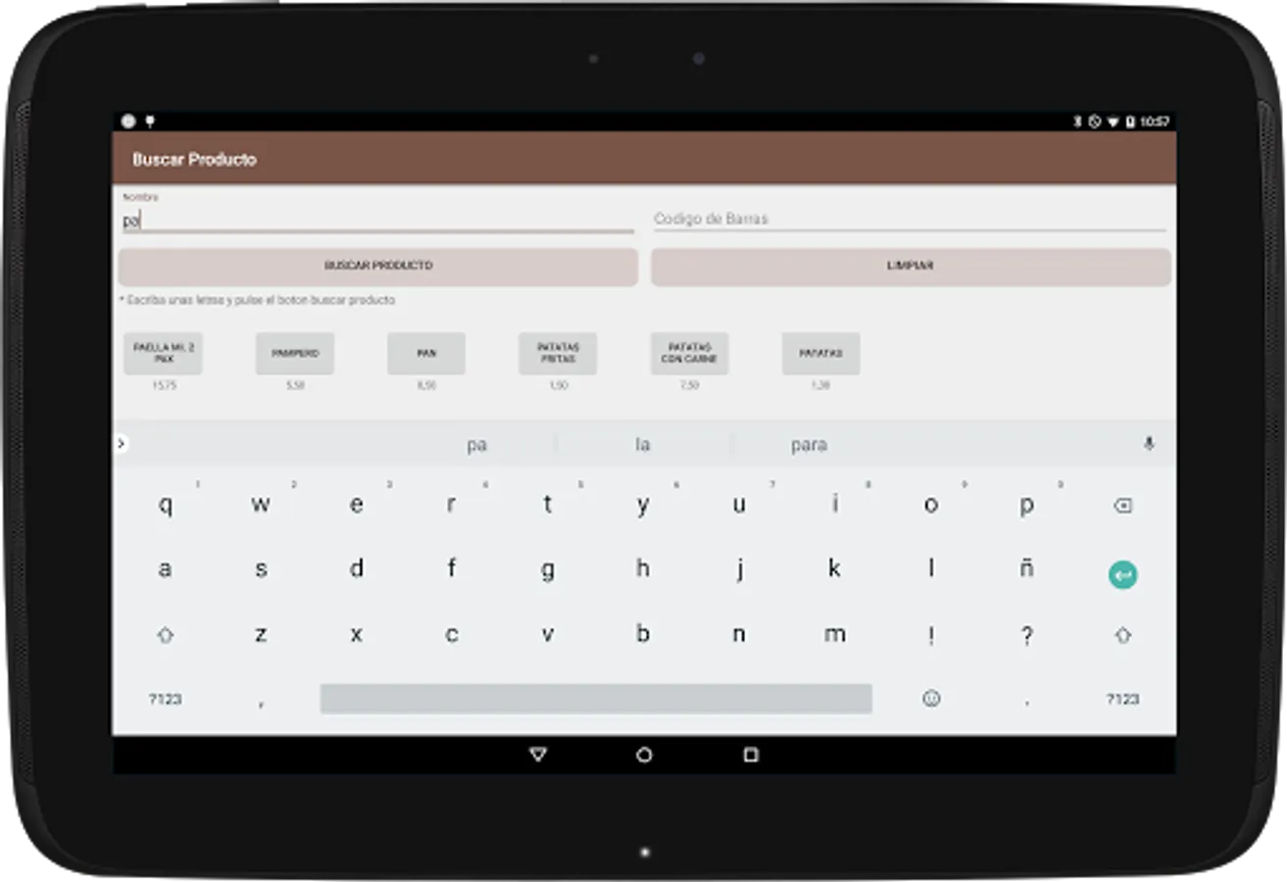The height and width of the screenshot is (882, 1287).
Task: Tap the e key
Action: 357,506
